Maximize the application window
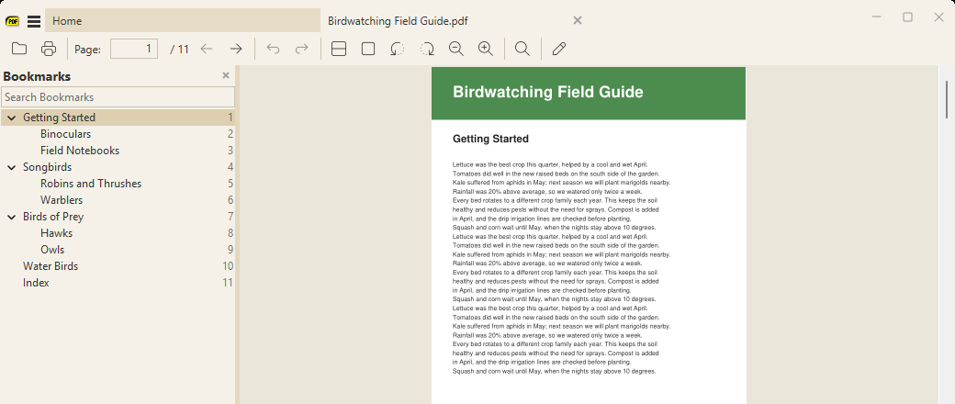 pyautogui.click(x=907, y=17)
